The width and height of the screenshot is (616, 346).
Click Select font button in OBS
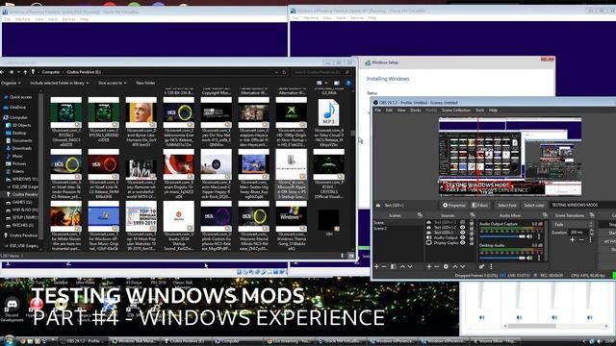507,205
